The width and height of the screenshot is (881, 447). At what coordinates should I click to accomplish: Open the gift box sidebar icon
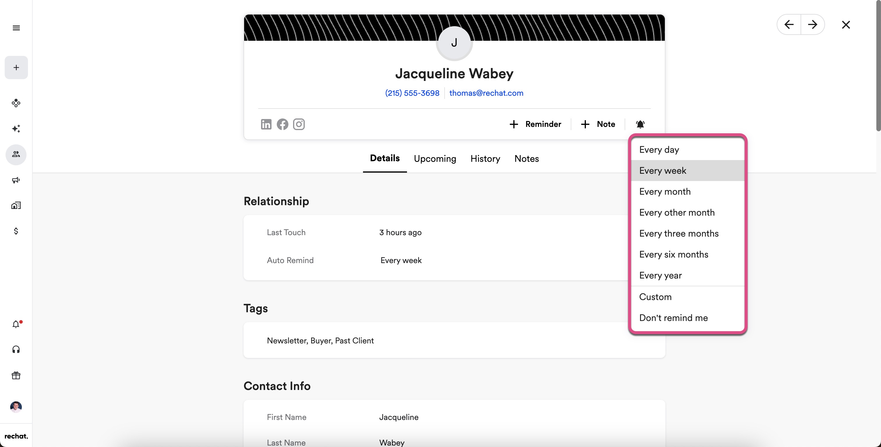pos(16,376)
